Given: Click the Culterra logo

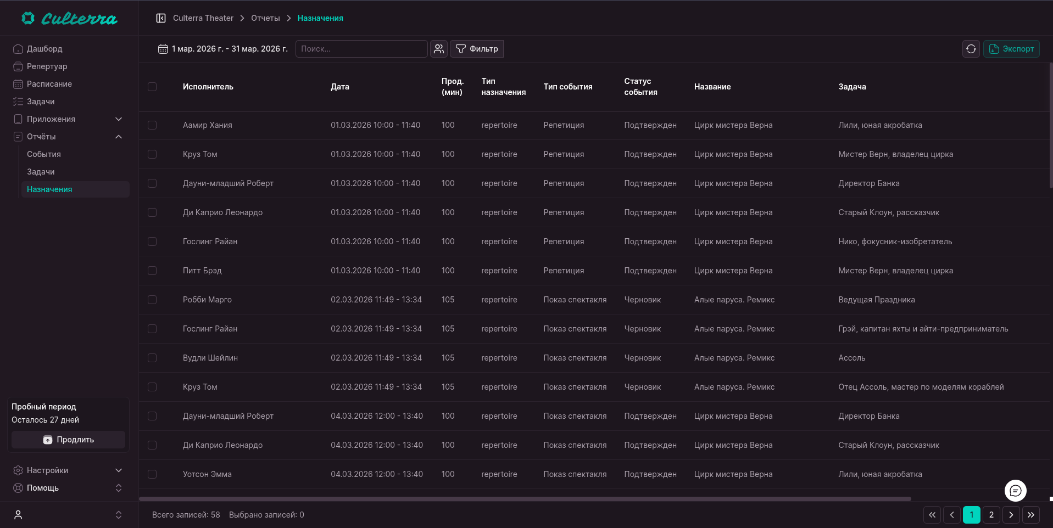Looking at the screenshot, I should [69, 19].
